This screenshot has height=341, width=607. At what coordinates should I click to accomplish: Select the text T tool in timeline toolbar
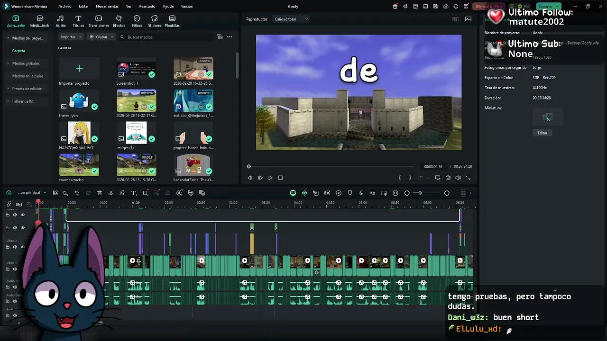134,193
